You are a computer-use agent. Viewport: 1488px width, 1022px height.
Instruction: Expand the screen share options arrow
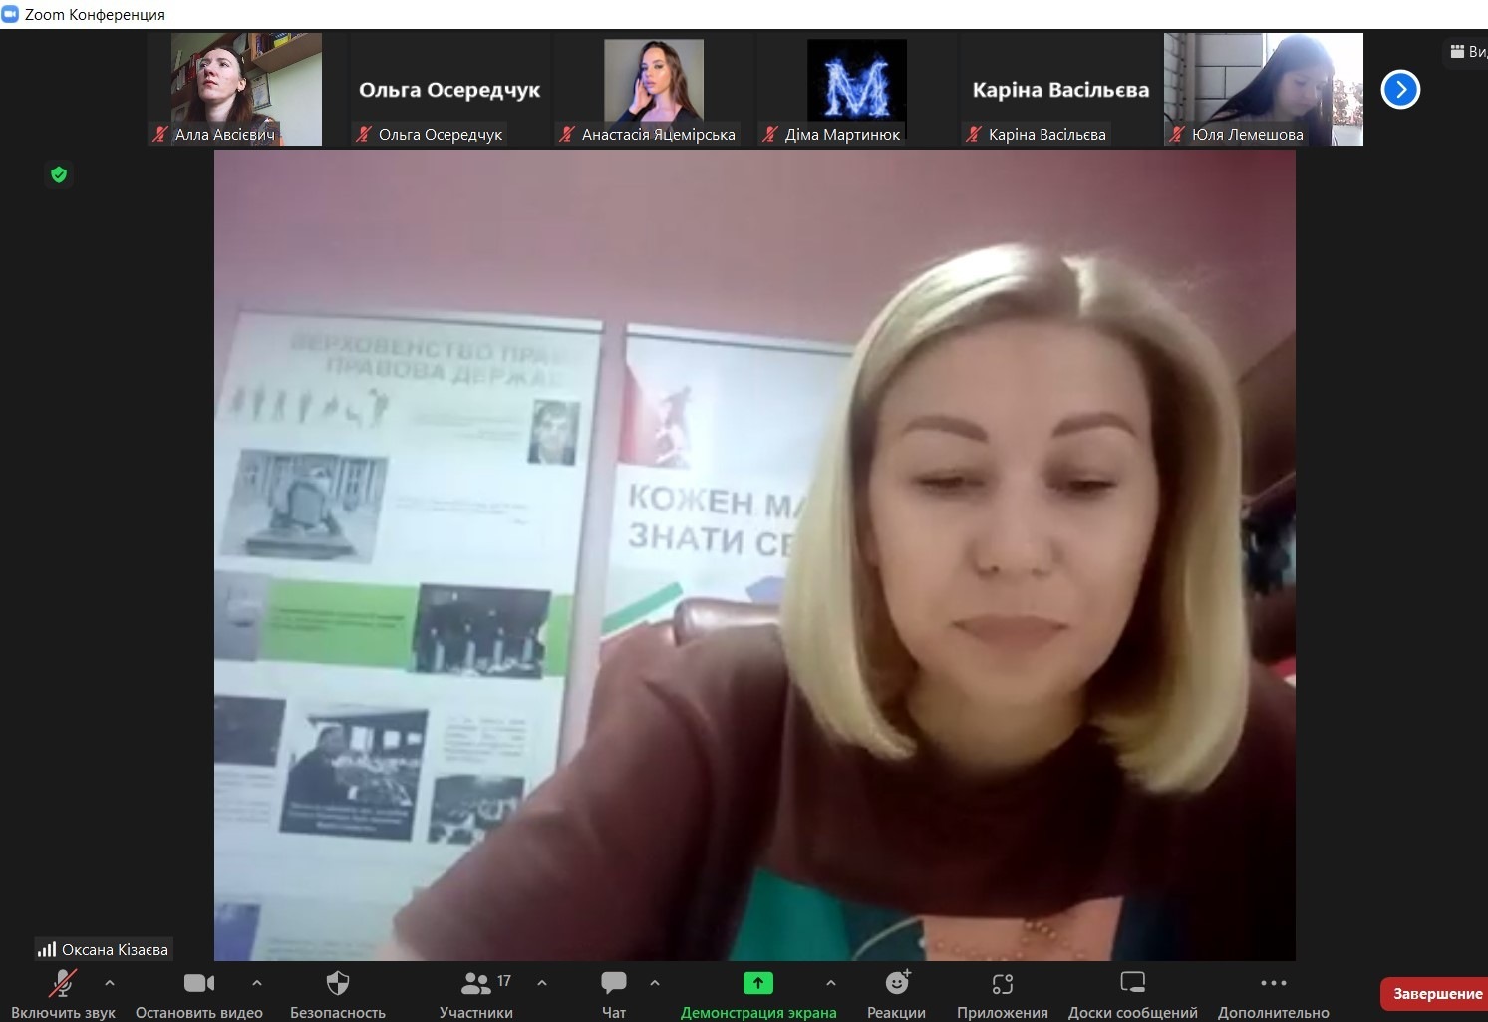pos(831,983)
